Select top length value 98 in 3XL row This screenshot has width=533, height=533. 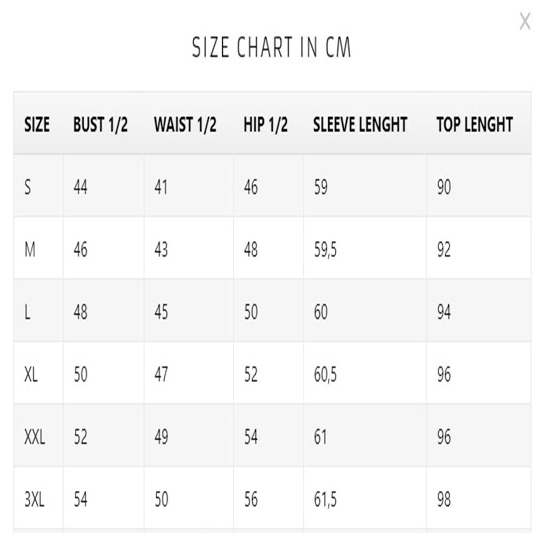(x=444, y=499)
